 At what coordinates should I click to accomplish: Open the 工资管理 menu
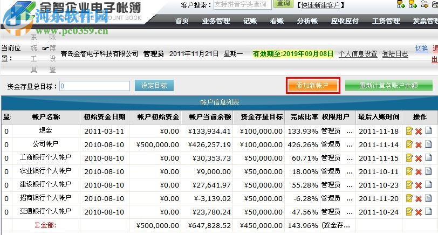(x=386, y=21)
